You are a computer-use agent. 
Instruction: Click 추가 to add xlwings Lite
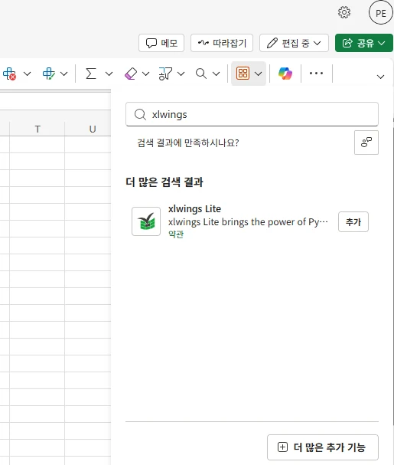[353, 221]
